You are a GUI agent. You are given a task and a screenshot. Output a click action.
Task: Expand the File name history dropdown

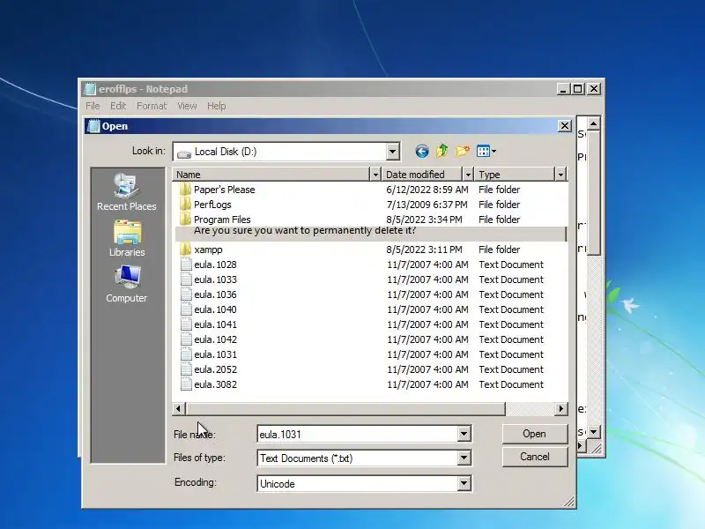point(464,434)
